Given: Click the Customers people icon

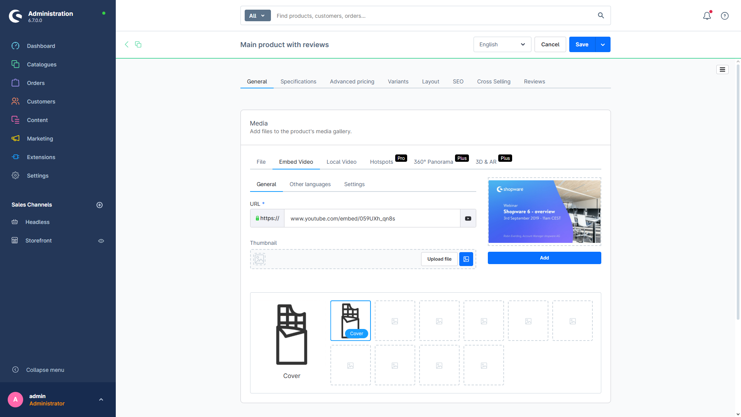Looking at the screenshot, I should click(15, 102).
